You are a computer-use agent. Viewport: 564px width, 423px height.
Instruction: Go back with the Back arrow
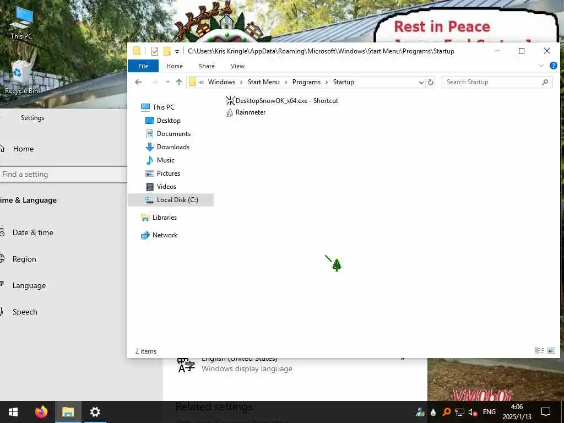(138, 82)
